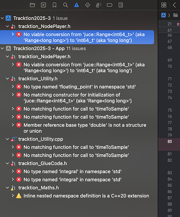
Task: Open the Find navigator magnifier
Action: [65, 5]
